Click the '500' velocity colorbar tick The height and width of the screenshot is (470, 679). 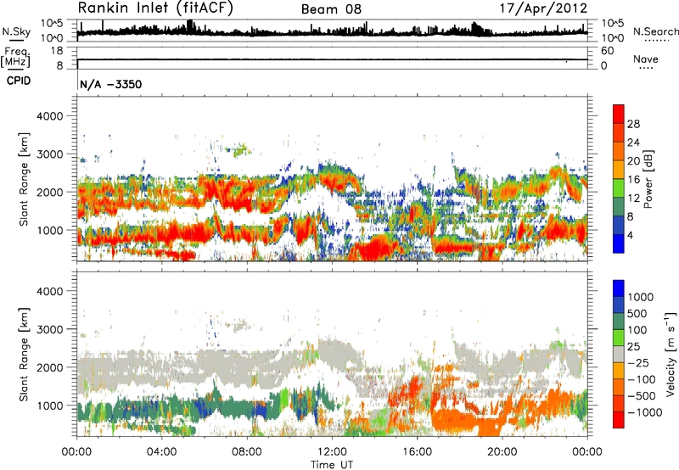click(x=637, y=314)
